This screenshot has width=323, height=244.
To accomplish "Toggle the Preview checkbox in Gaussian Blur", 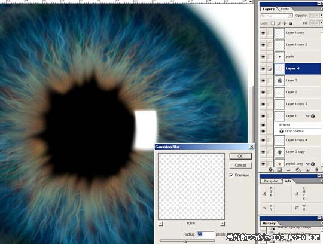I will point(231,175).
